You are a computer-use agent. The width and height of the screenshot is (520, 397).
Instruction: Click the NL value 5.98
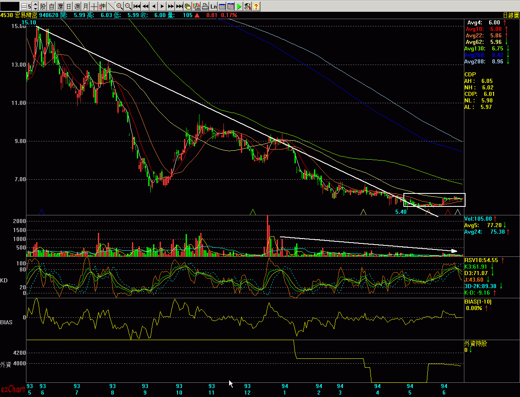click(x=486, y=101)
